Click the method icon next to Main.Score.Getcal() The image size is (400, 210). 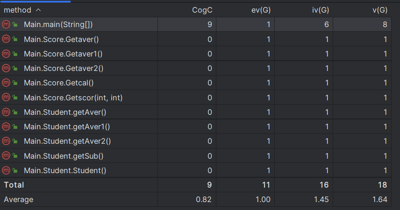click(6, 83)
